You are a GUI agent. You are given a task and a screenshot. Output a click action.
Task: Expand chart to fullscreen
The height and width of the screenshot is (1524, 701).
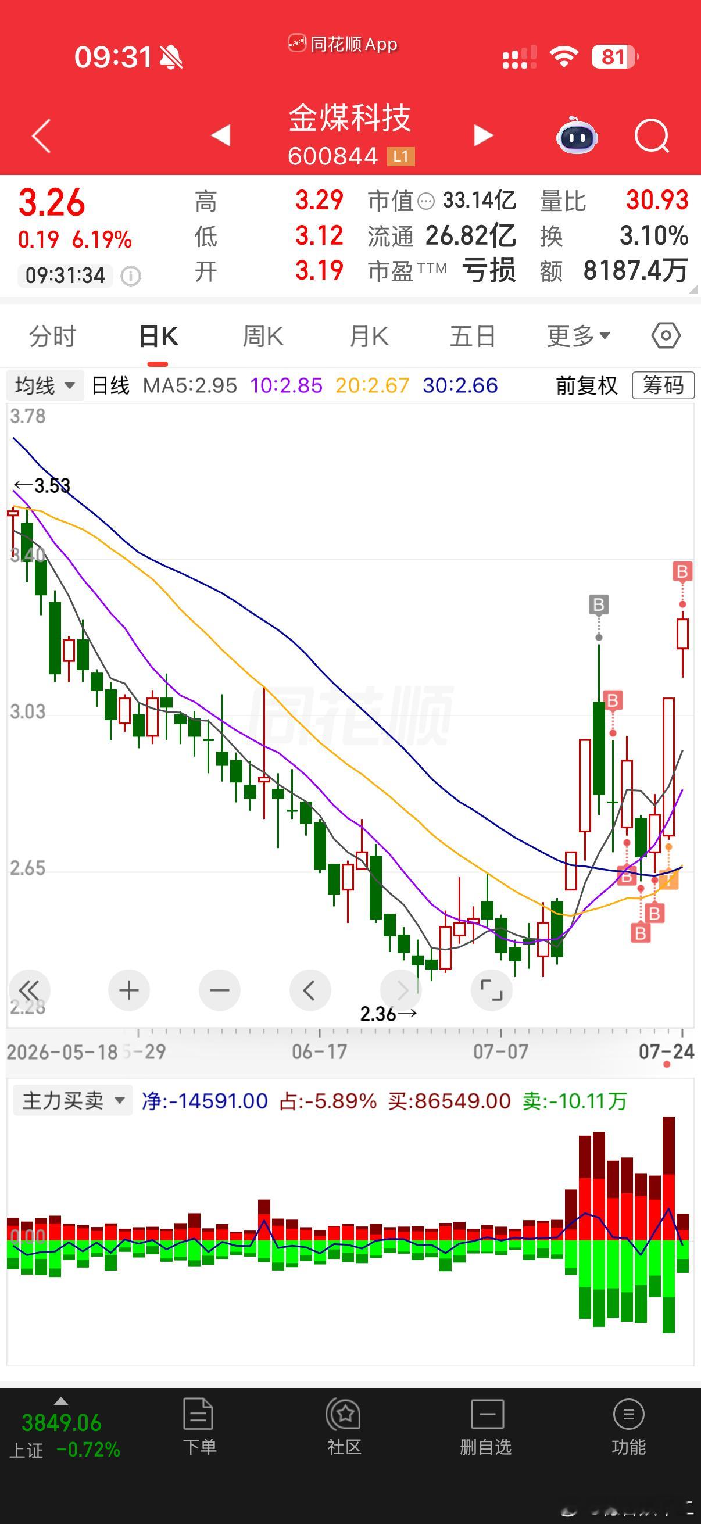point(491,990)
